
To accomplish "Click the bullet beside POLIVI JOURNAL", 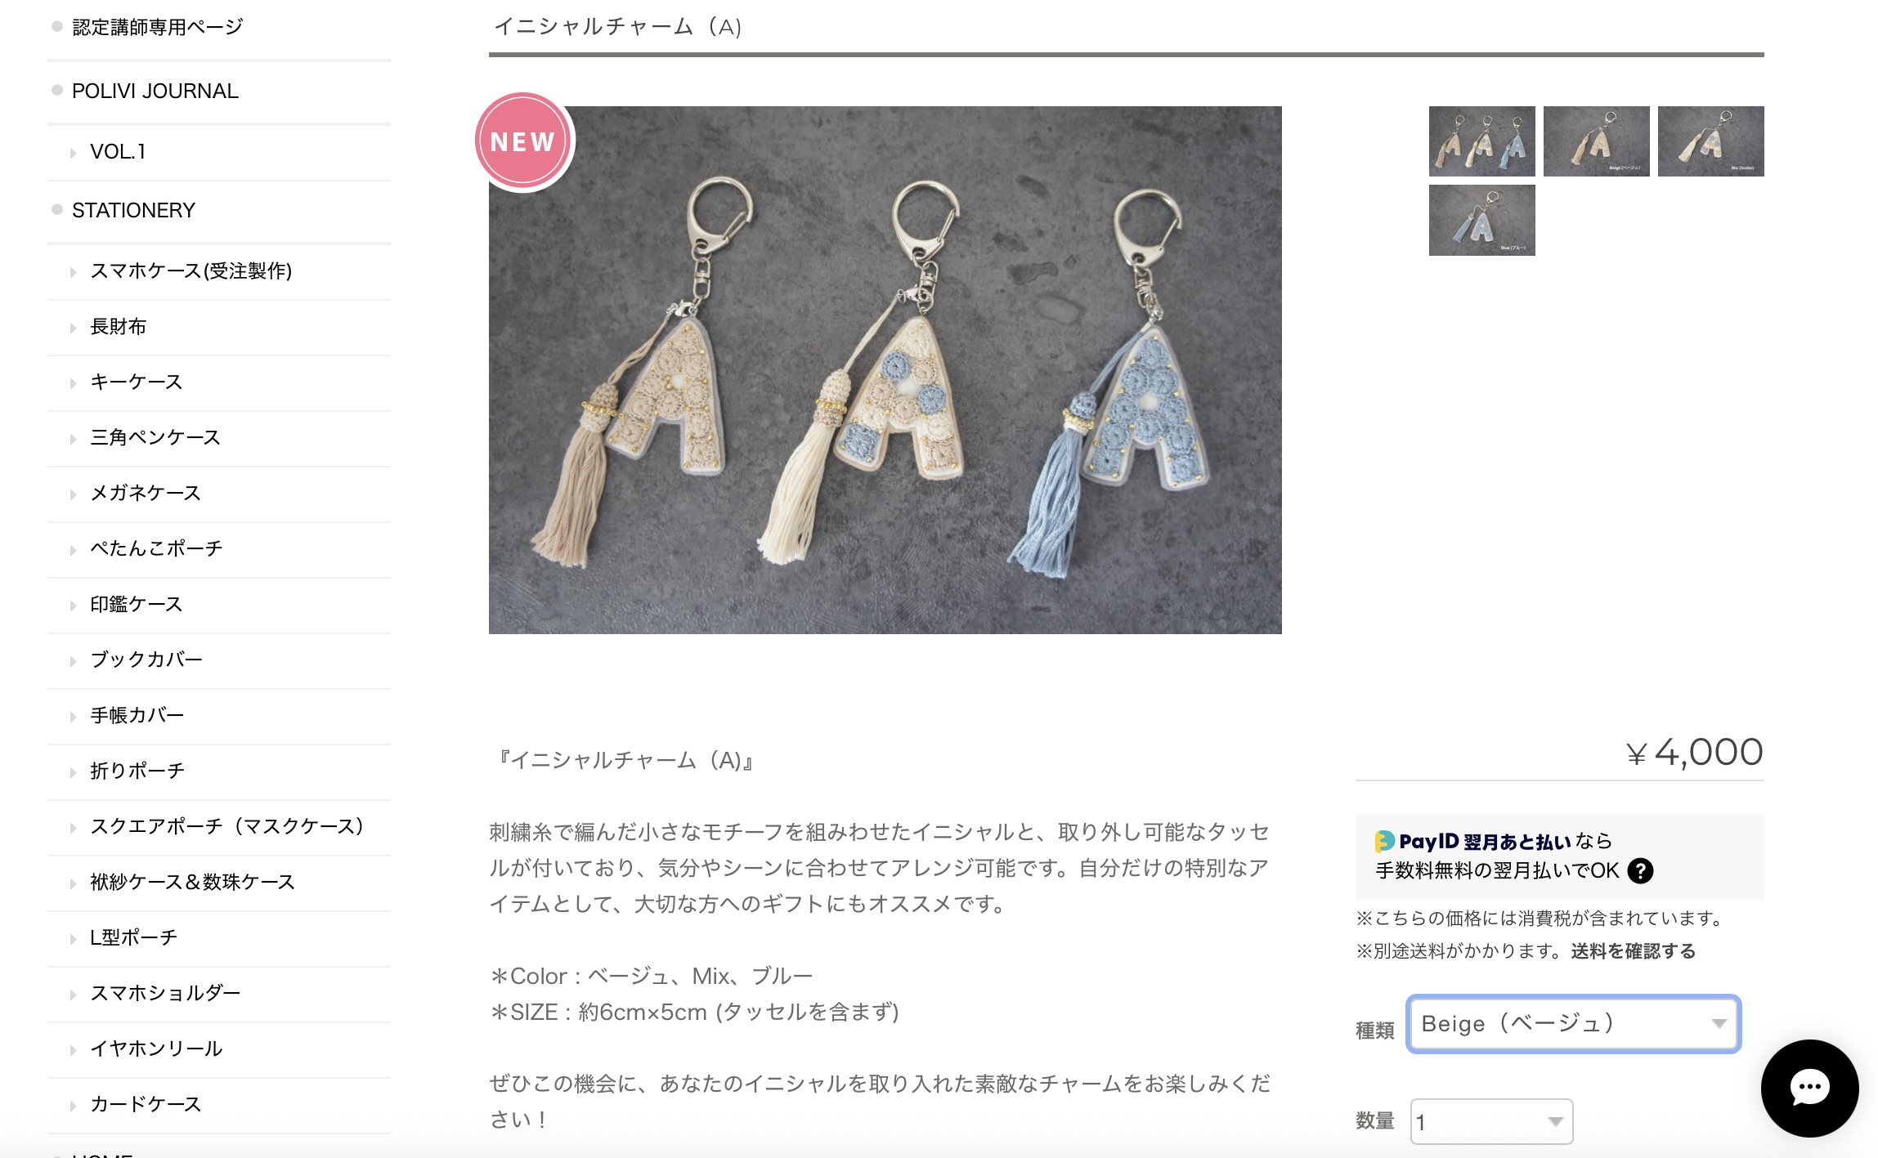I will [57, 90].
